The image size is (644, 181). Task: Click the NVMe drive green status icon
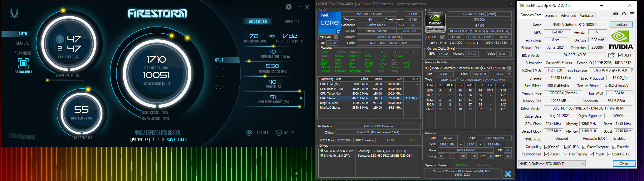(x=322, y=155)
